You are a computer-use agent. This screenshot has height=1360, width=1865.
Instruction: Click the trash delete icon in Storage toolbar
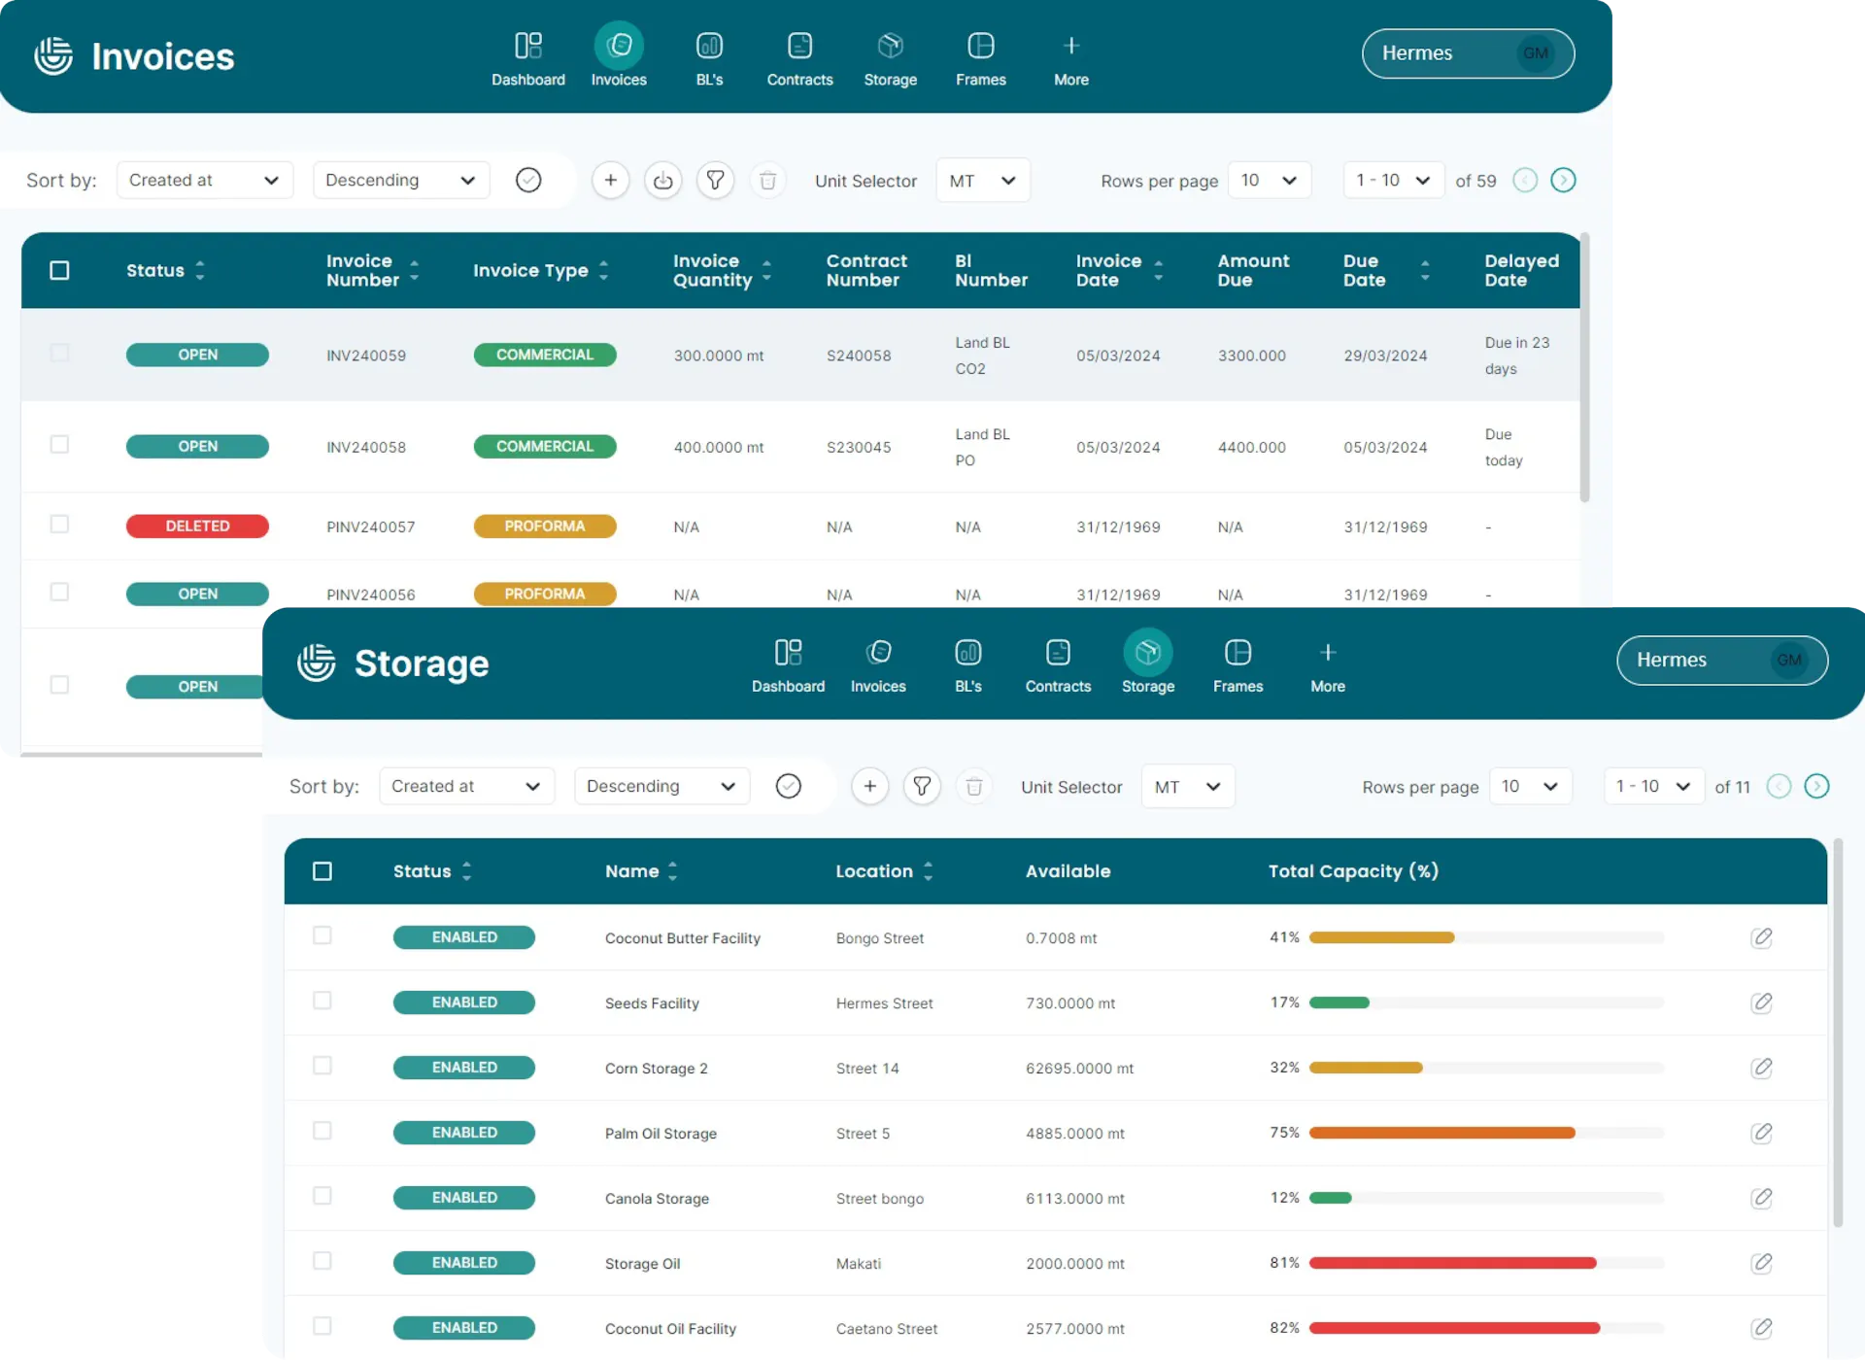tap(974, 787)
